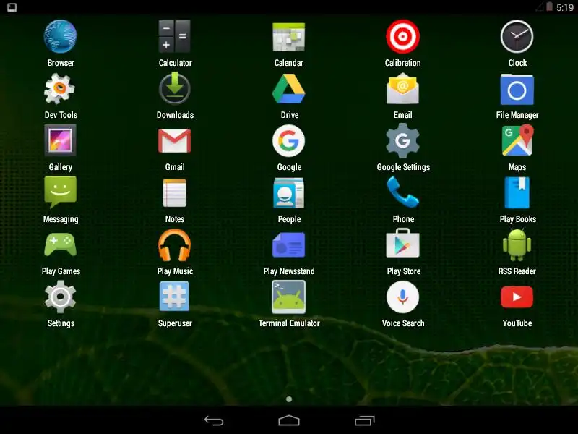The width and height of the screenshot is (578, 434).
Task: Launch Dev Tools
Action: (60, 89)
